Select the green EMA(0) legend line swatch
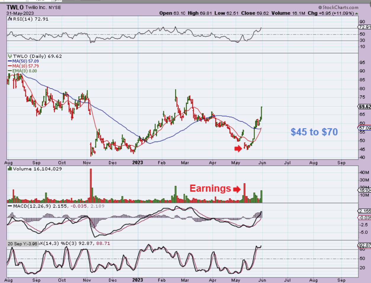This screenshot has height=283, width=371. 10,71
